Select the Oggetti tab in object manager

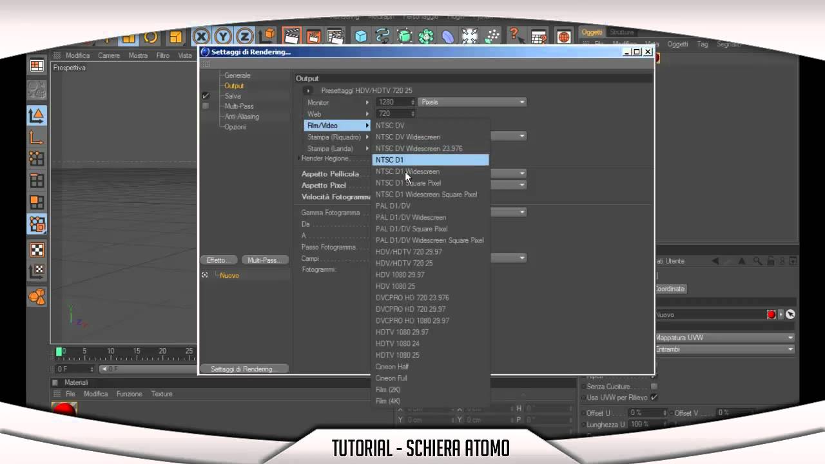[592, 32]
